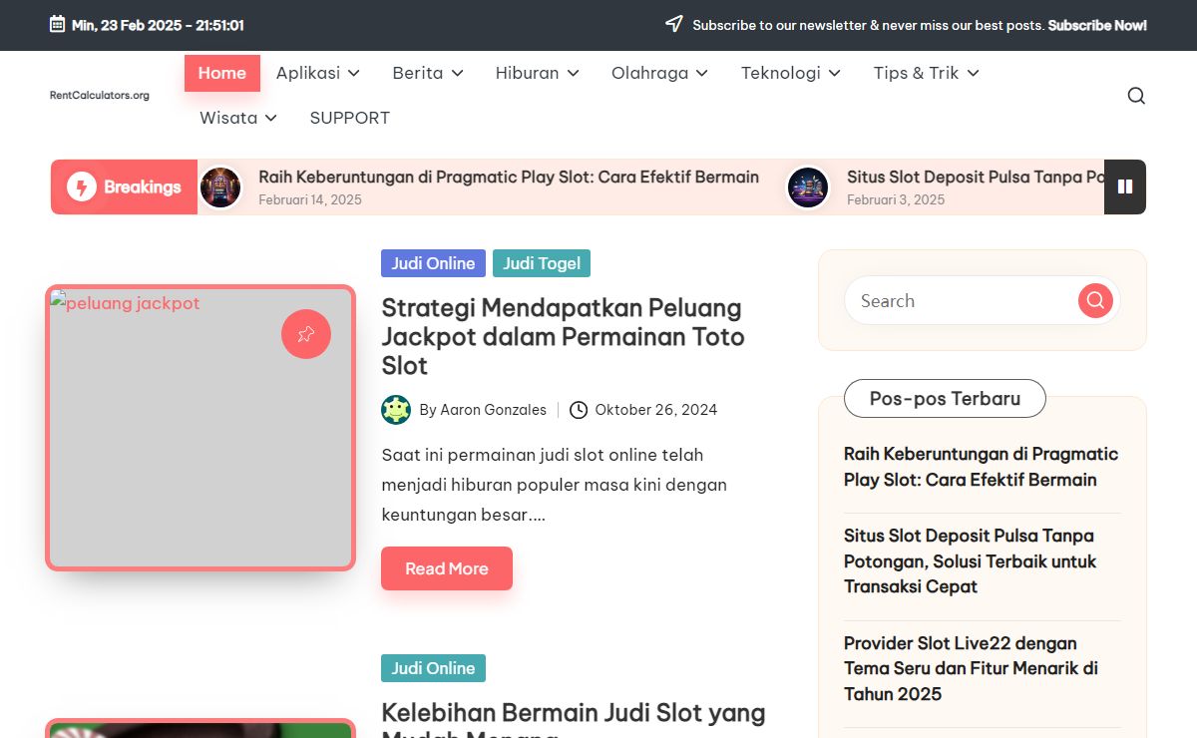Click the pin icon on peluang jackpot image
1197x738 pixels.
[306, 334]
